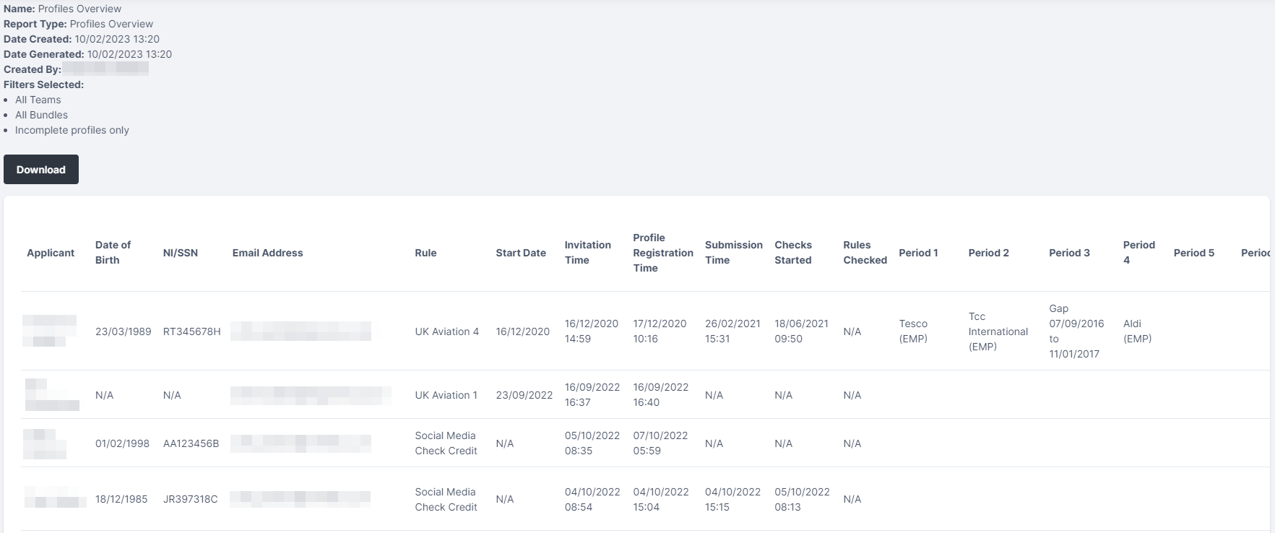
Task: Select the Rule column header
Action: pos(425,253)
